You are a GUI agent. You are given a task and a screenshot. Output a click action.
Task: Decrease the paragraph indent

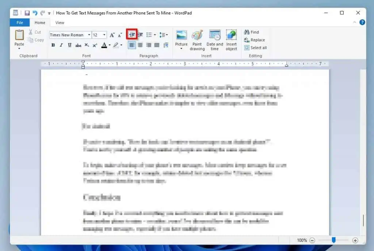pos(131,35)
